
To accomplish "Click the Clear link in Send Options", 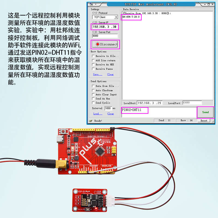I will 111,114.
